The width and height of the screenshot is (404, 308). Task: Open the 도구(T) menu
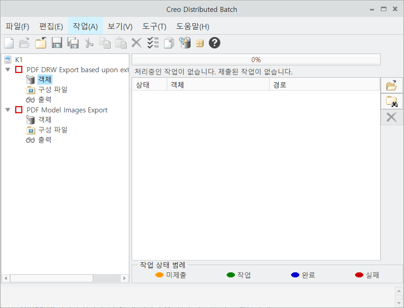[154, 26]
